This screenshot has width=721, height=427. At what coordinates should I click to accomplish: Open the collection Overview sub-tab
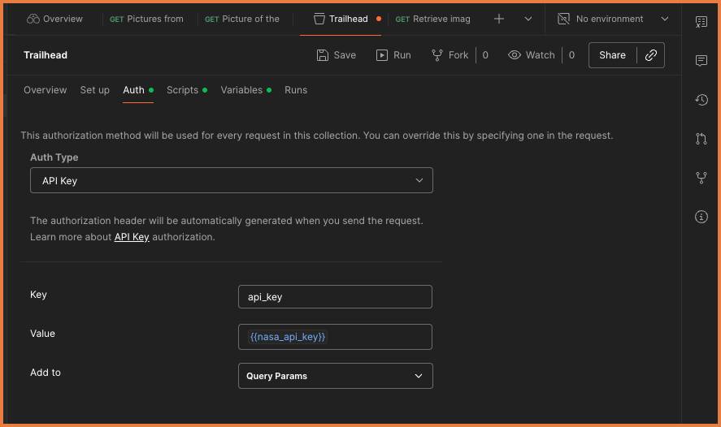tap(45, 90)
